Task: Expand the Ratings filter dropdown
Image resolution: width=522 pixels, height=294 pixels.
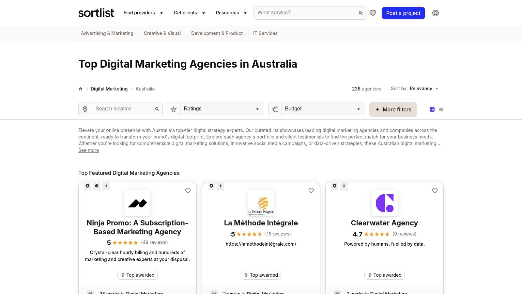Action: pyautogui.click(x=222, y=109)
